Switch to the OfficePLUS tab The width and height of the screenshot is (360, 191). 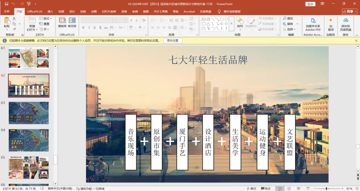pyautogui.click(x=35, y=11)
